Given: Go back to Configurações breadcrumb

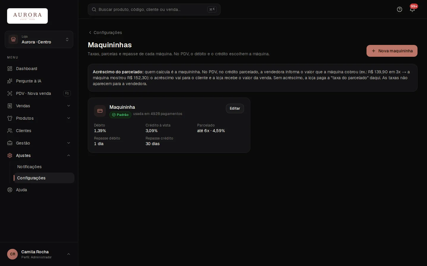Looking at the screenshot, I should (x=105, y=33).
